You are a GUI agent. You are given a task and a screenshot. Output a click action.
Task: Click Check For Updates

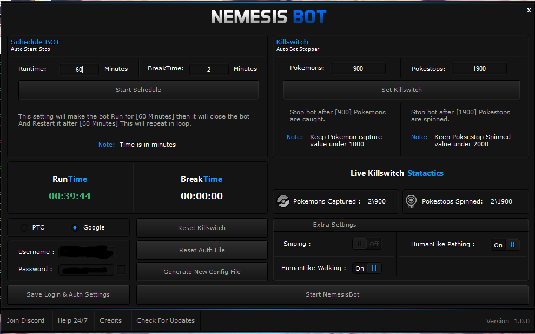coord(166,320)
